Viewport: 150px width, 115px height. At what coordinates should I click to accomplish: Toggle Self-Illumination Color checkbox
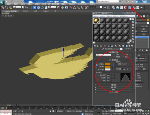click(x=117, y=64)
